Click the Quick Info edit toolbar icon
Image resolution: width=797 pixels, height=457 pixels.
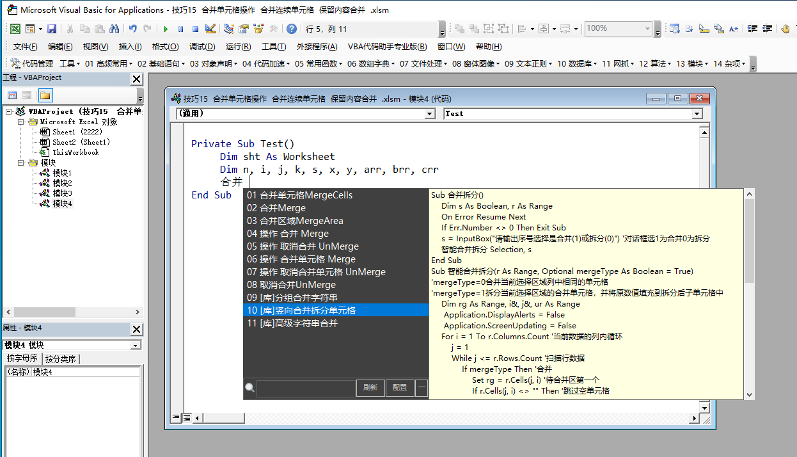pos(704,29)
